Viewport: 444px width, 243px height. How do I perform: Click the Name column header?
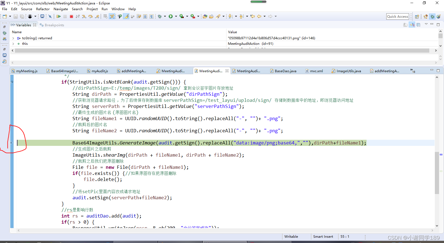[x=17, y=32]
